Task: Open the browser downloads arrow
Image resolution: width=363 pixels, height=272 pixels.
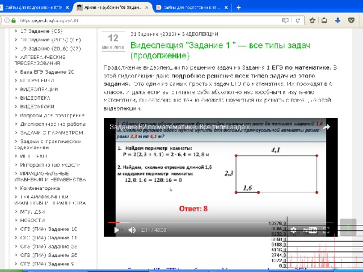Action: pyautogui.click(x=337, y=20)
